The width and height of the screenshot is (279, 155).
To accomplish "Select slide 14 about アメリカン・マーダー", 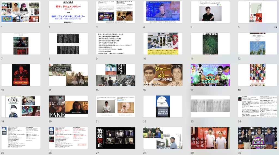I will pyautogui.click(x=68, y=75).
